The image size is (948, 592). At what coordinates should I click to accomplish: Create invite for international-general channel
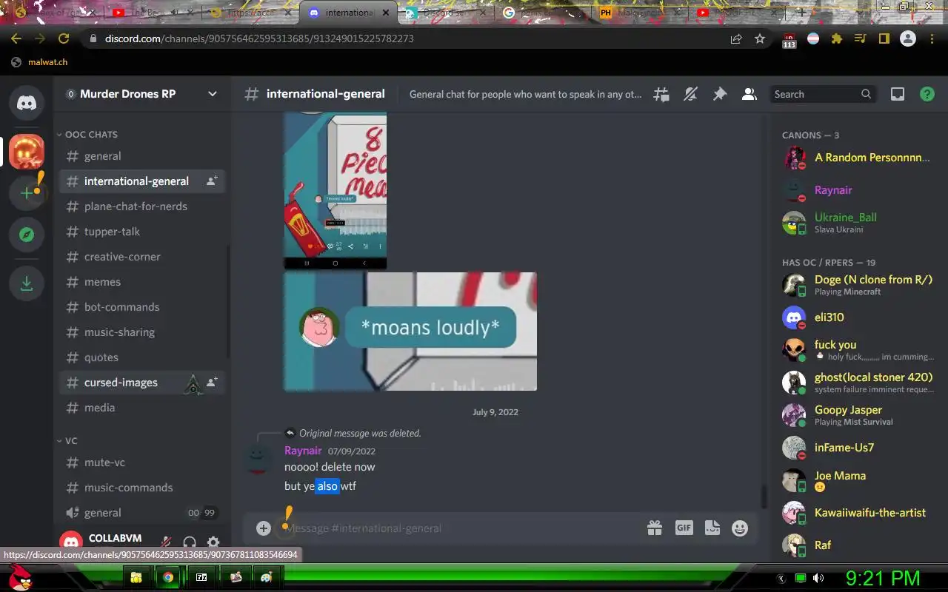click(x=212, y=181)
